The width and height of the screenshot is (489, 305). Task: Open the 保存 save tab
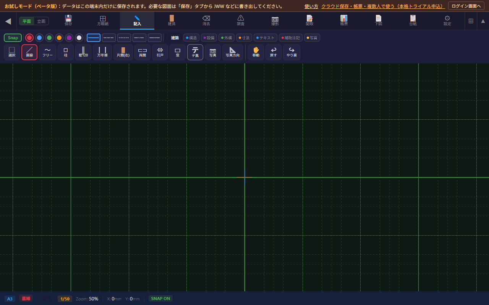tap(68, 21)
